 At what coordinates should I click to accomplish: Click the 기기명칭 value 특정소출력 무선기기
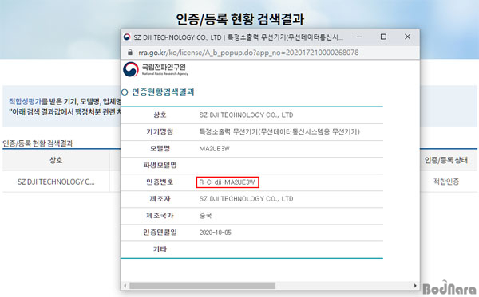(x=279, y=131)
